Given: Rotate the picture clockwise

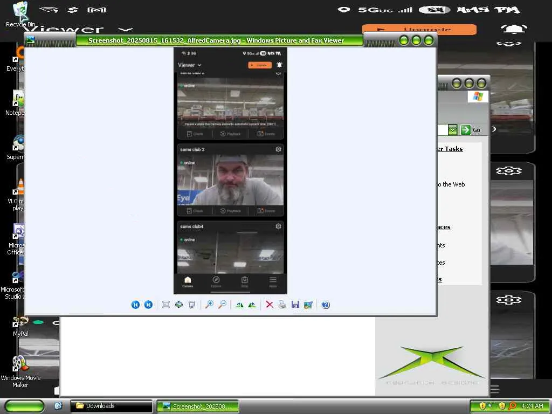Looking at the screenshot, I should pyautogui.click(x=239, y=305).
